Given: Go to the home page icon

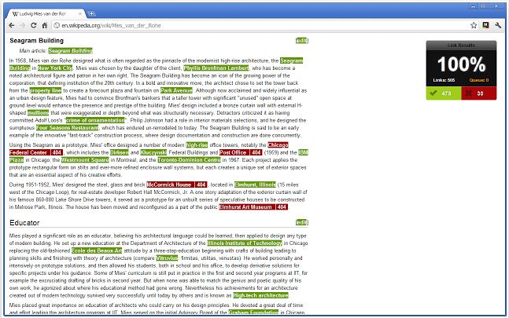Looking at the screenshot, I should (x=45, y=25).
